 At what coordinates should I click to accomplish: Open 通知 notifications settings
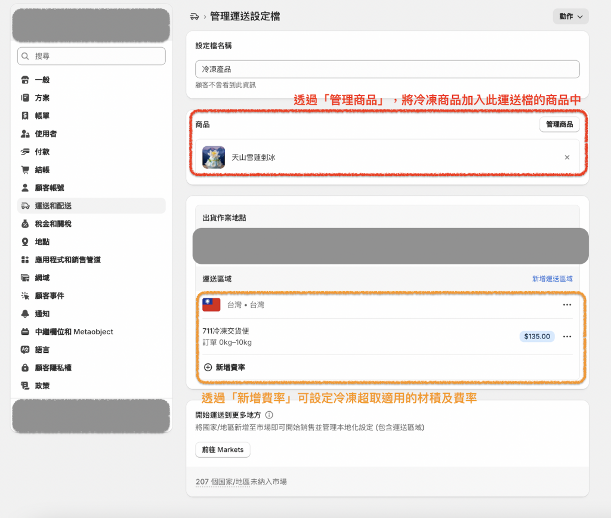point(42,314)
